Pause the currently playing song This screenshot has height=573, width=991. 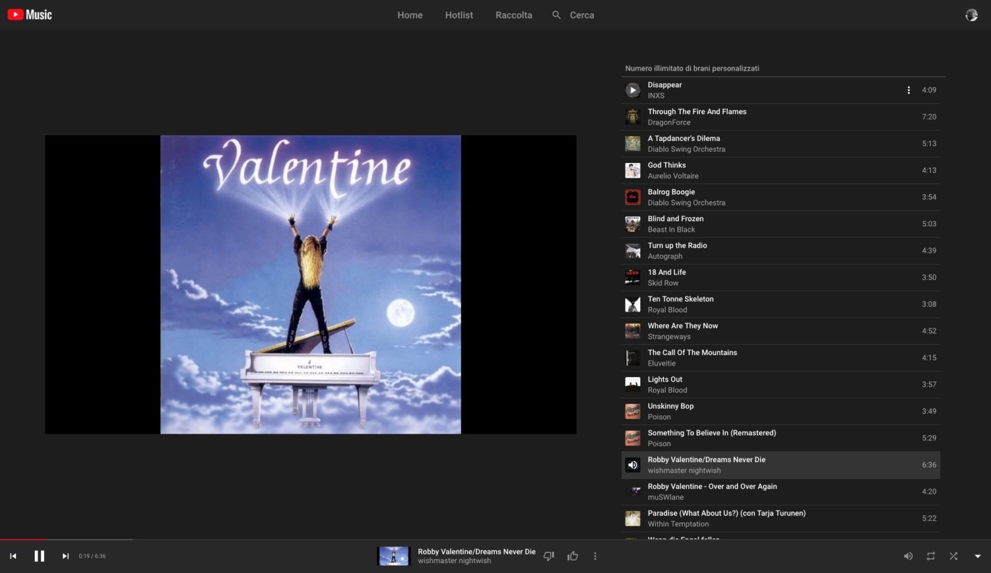[x=39, y=556]
